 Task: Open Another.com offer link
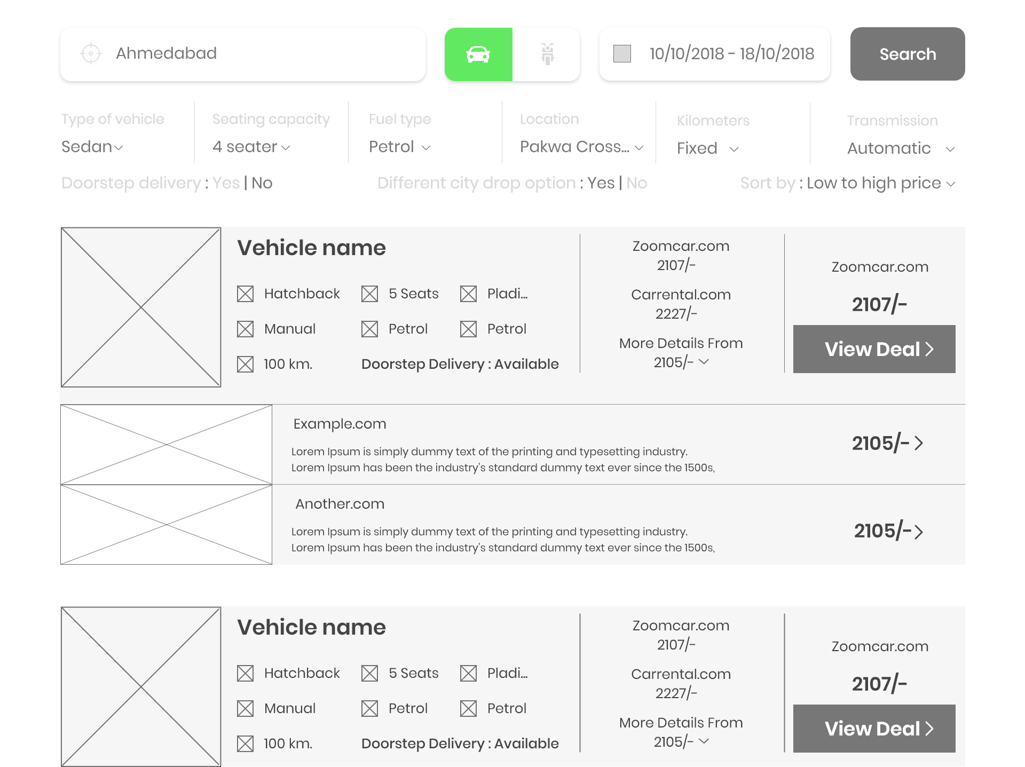click(340, 504)
